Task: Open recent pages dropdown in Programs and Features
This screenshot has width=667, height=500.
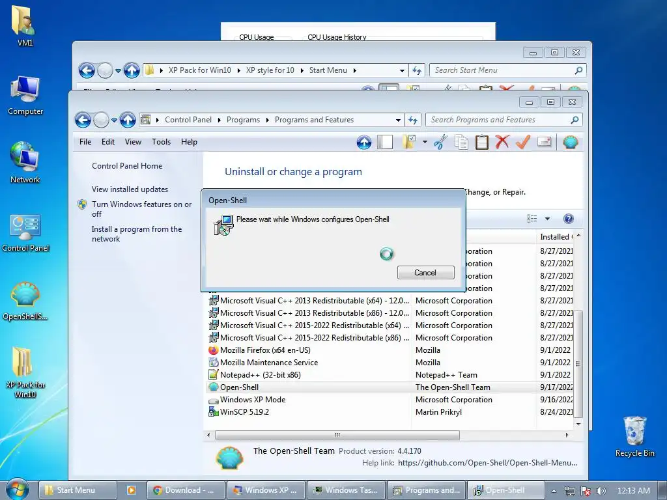Action: point(114,120)
